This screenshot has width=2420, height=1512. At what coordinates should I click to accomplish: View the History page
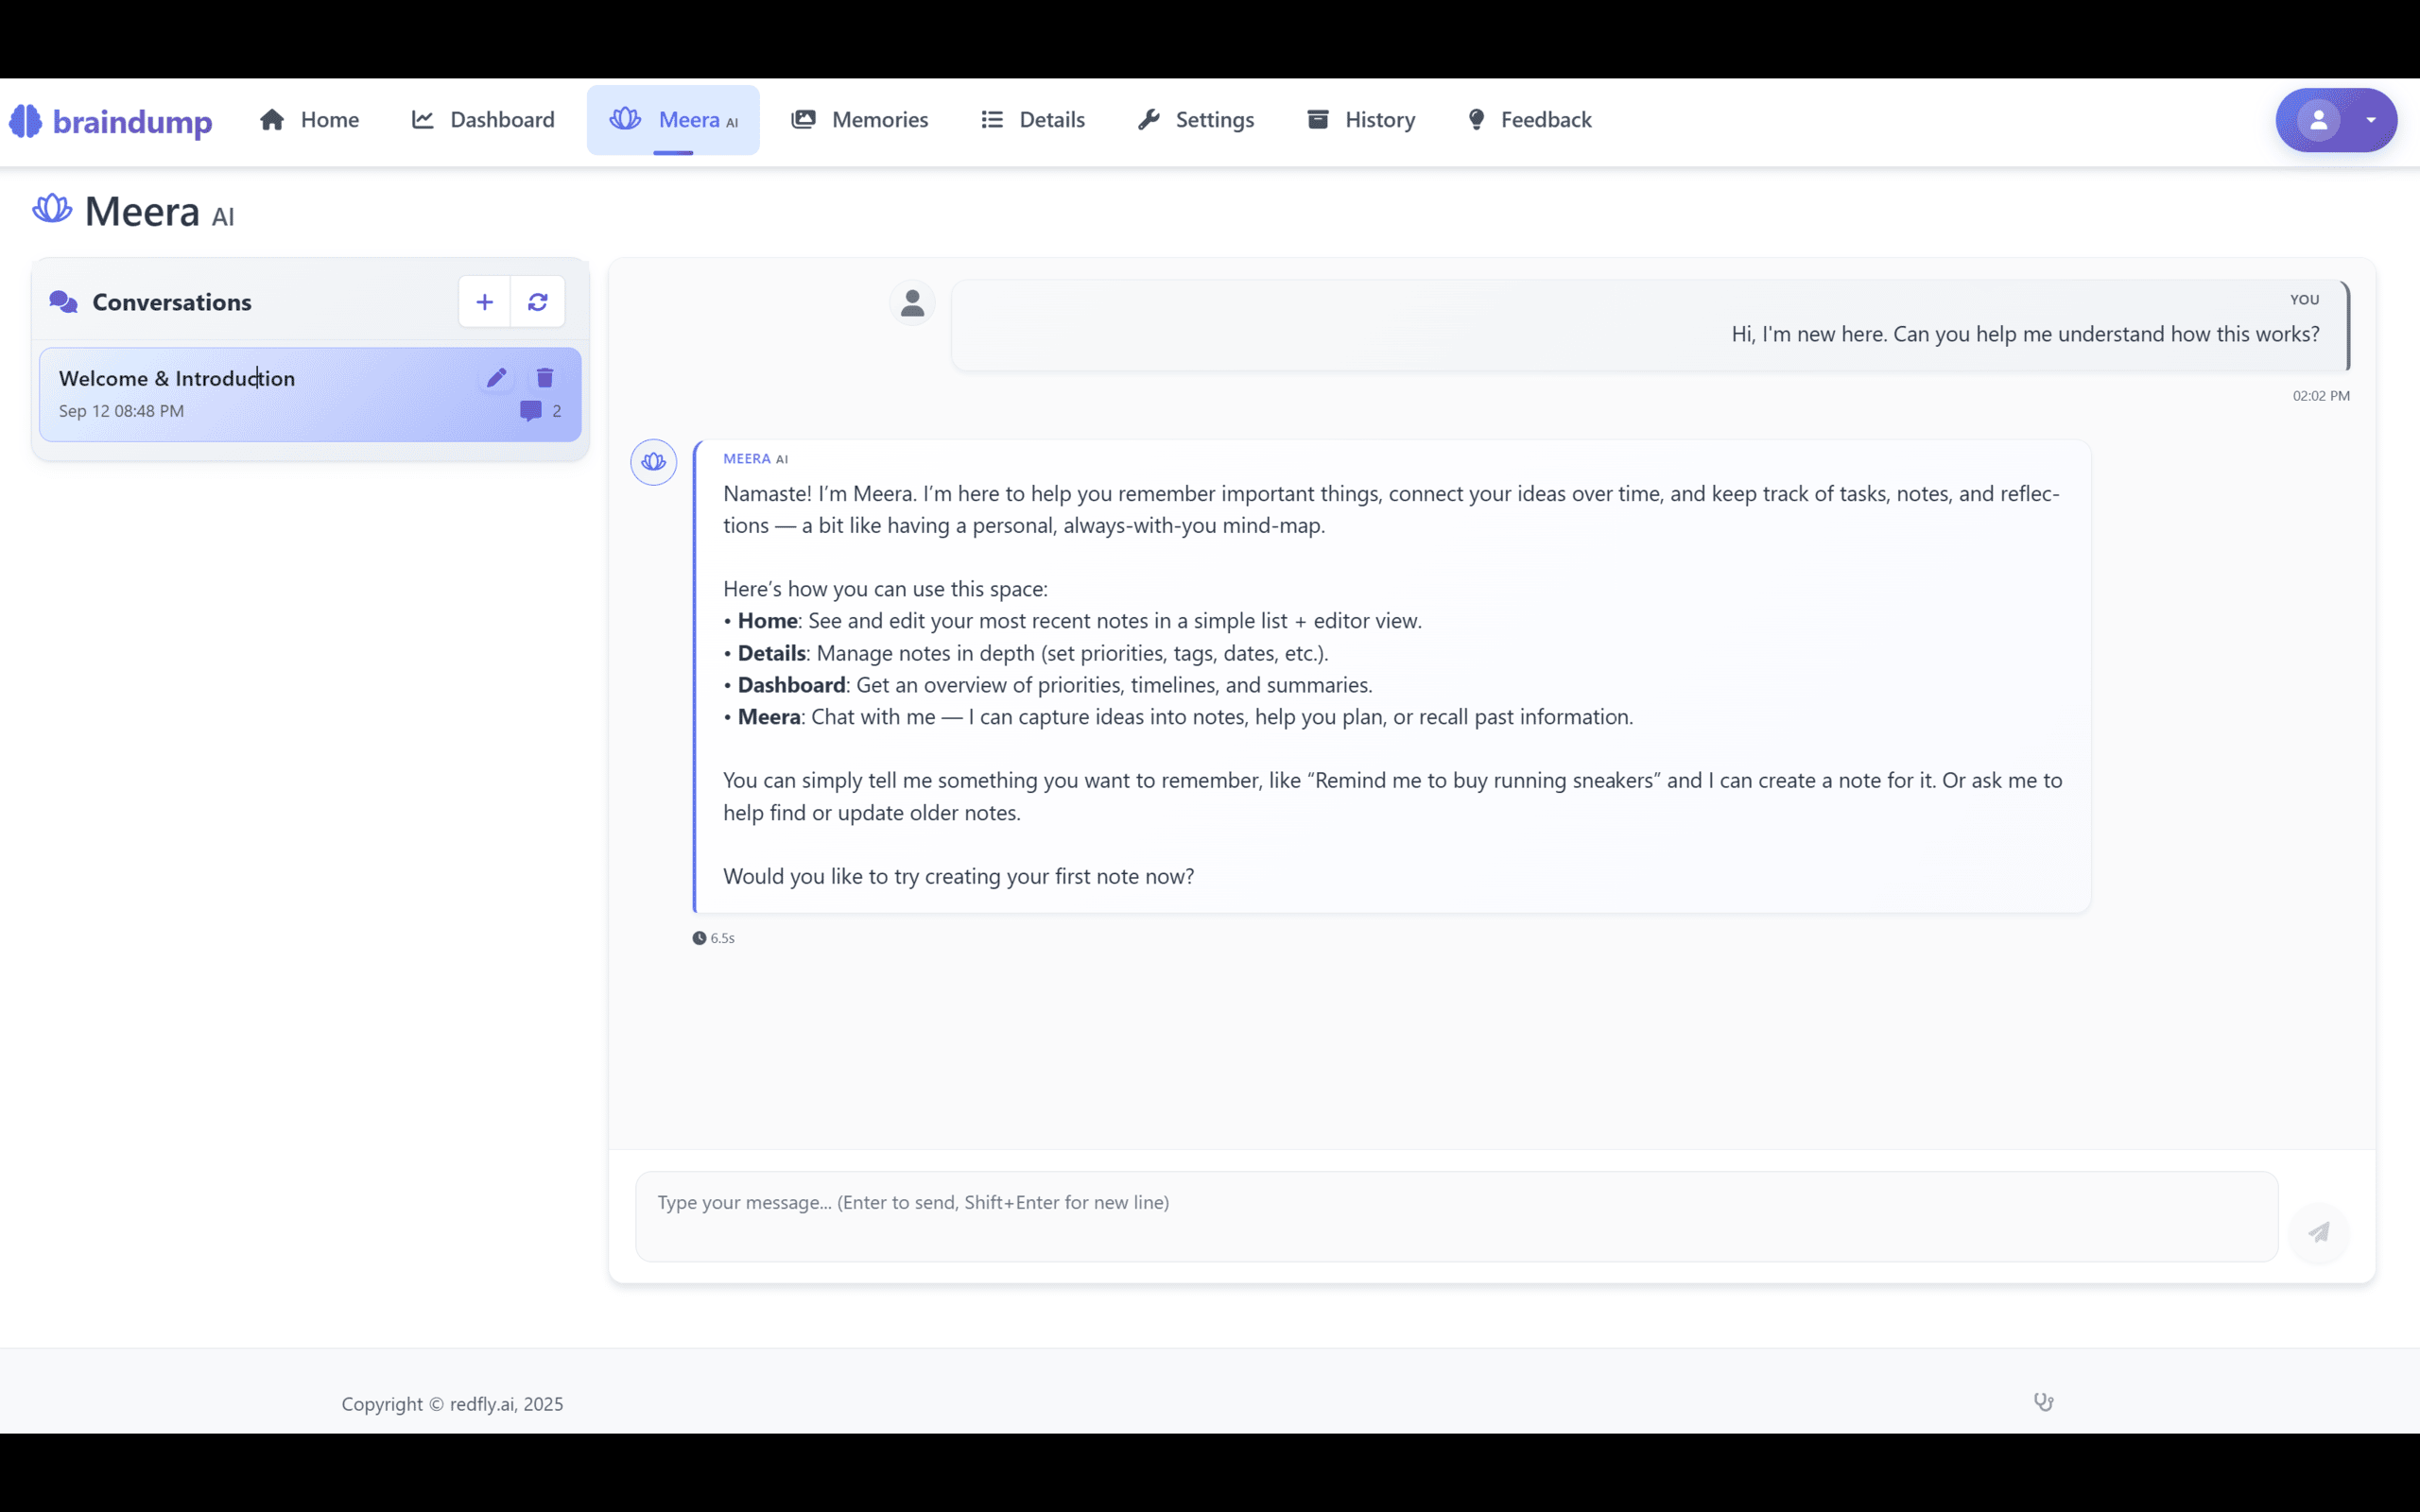1361,120
